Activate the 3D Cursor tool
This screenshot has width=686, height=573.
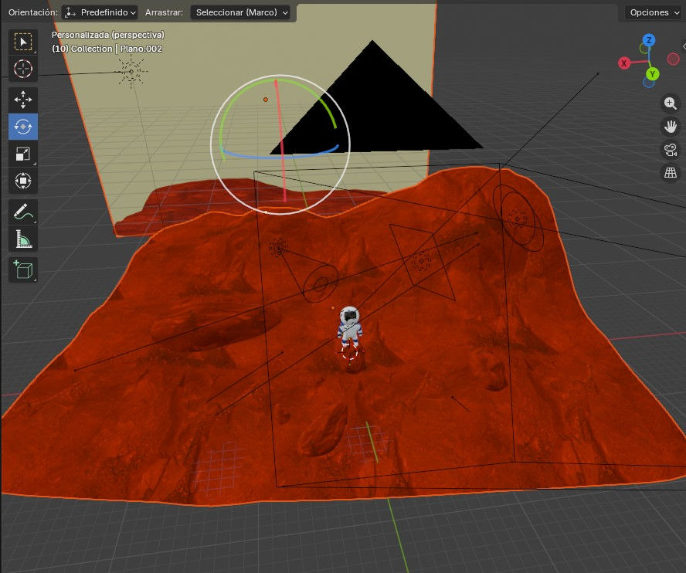click(x=23, y=69)
